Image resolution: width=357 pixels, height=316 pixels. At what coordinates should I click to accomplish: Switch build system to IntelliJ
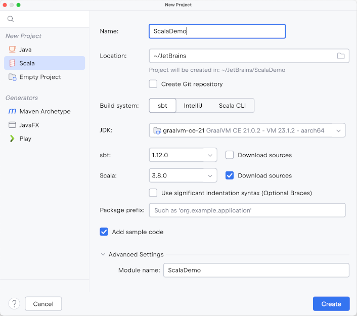[x=193, y=106]
